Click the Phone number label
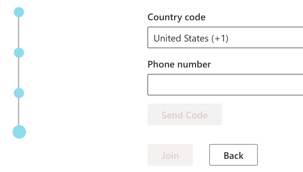 (179, 64)
